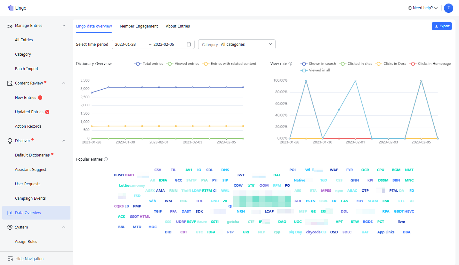
Task: Open the About Entries tab
Action: point(178,26)
